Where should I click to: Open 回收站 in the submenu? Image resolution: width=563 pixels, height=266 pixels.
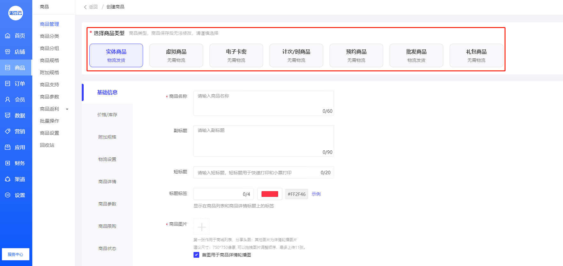(47, 145)
